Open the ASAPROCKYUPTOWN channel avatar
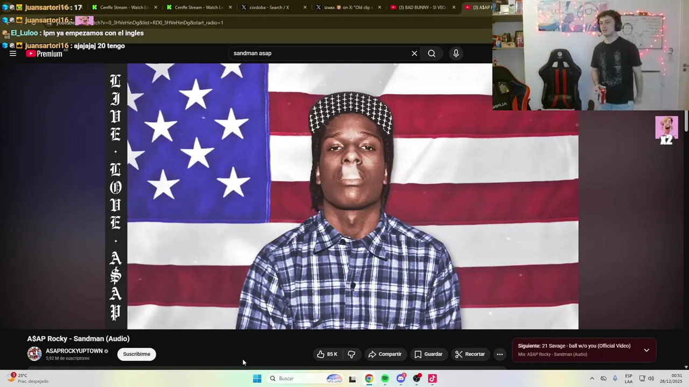 coord(34,354)
